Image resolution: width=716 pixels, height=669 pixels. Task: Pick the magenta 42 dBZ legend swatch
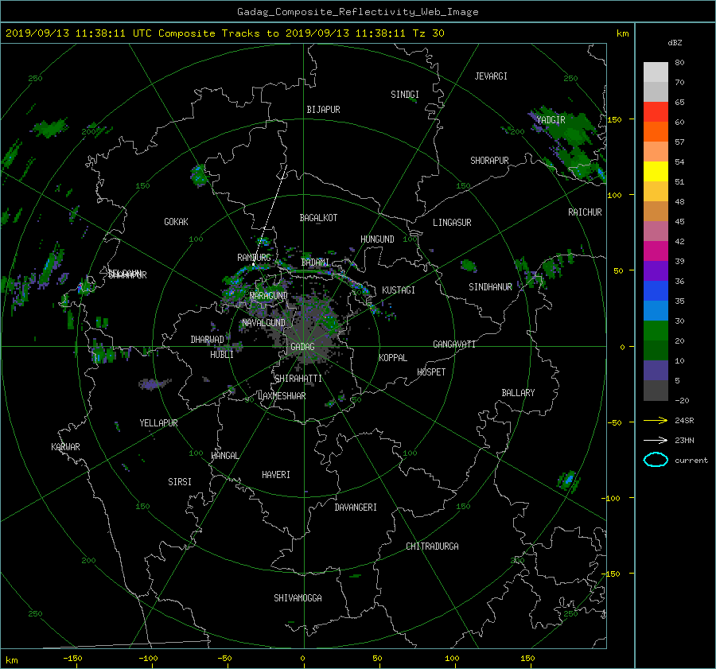click(656, 251)
